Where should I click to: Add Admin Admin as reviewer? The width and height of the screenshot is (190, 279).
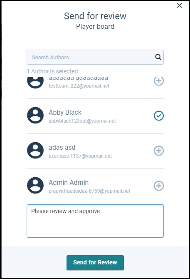coord(158,186)
